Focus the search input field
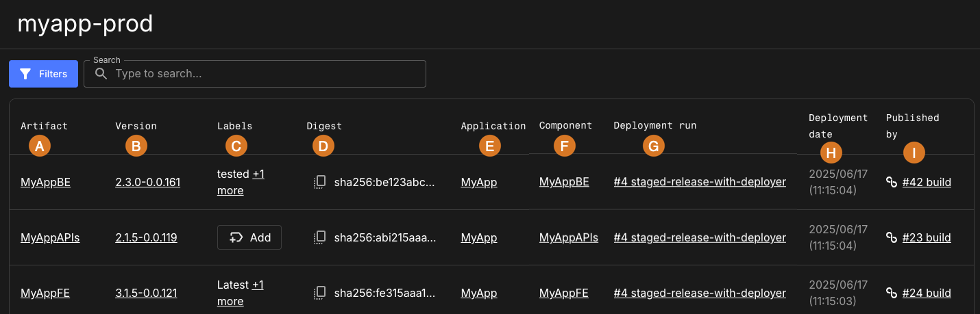 click(267, 74)
